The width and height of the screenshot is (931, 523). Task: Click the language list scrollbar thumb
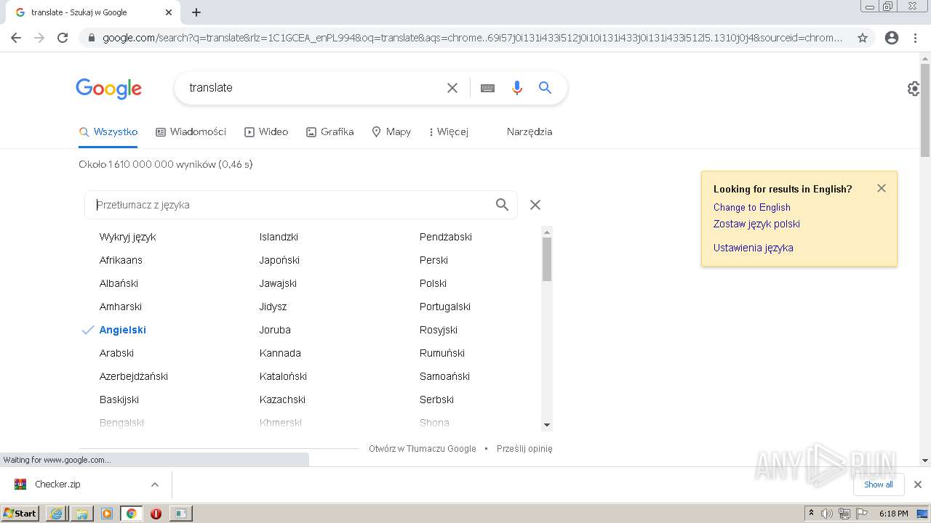pos(547,259)
